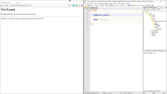Image resolution: width=167 pixels, height=94 pixels.
Task: Click the NppFTP connect/disconnect icon
Action: point(145,9)
